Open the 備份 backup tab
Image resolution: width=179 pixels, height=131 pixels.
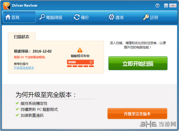point(89,17)
